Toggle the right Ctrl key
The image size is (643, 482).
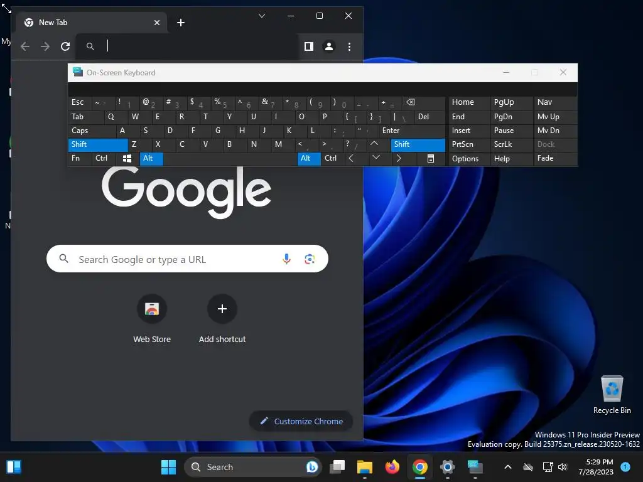point(333,159)
